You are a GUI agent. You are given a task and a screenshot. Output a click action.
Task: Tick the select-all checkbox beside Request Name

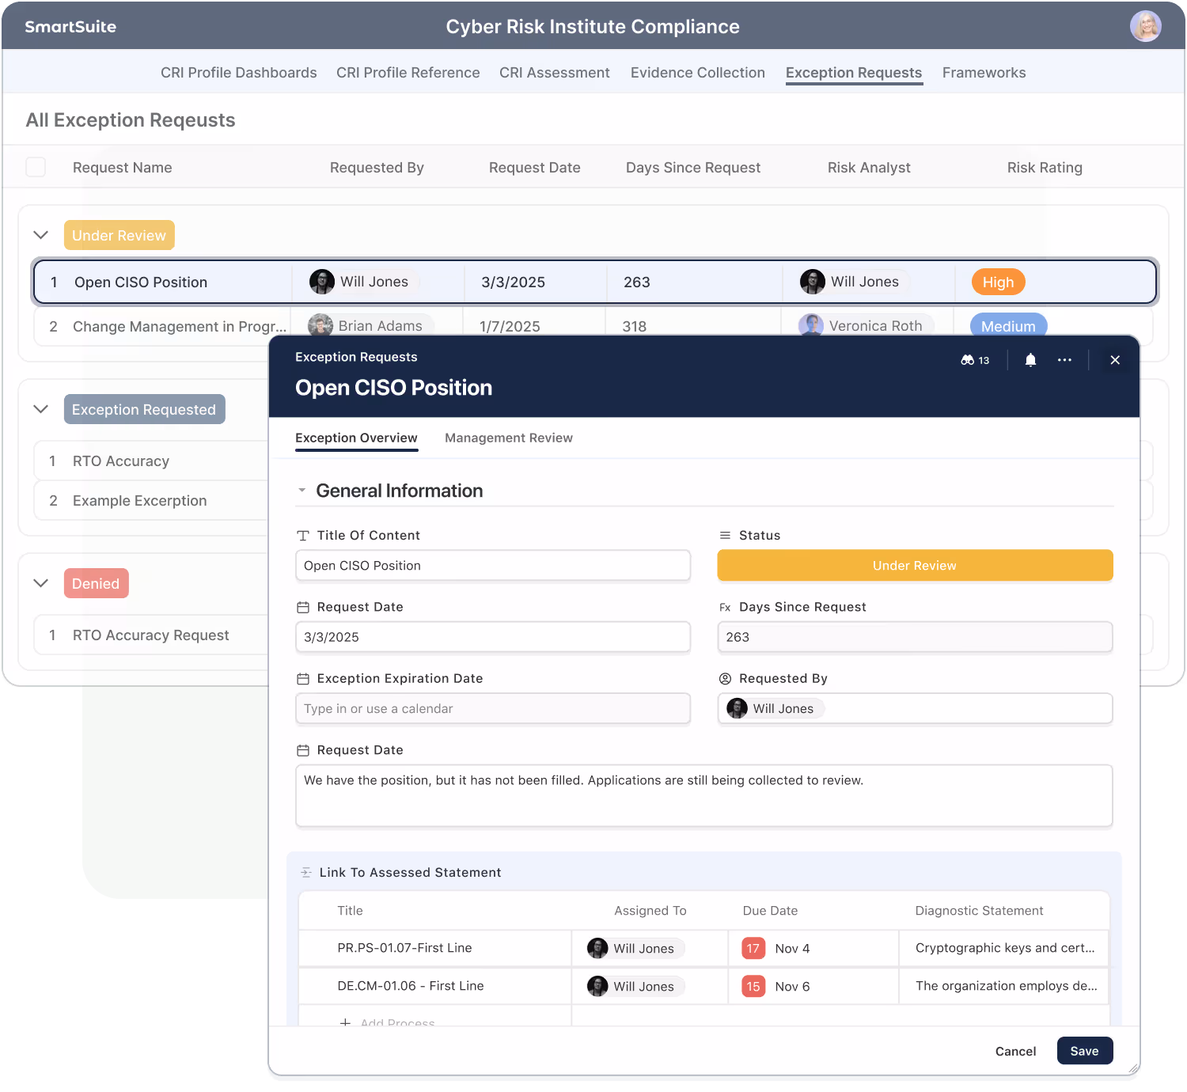(36, 167)
